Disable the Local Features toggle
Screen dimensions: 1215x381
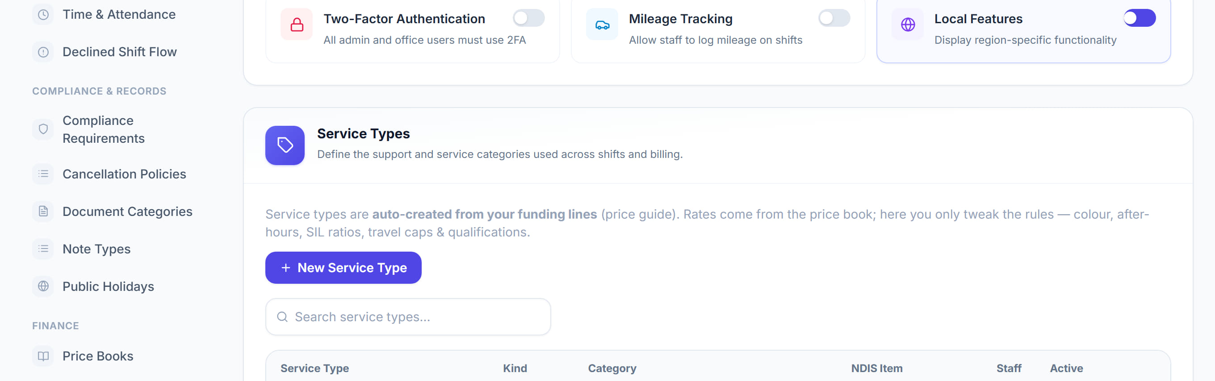coord(1140,18)
